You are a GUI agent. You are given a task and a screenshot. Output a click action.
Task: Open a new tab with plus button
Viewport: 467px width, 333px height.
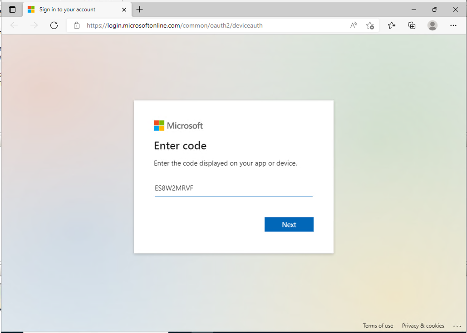click(x=139, y=10)
